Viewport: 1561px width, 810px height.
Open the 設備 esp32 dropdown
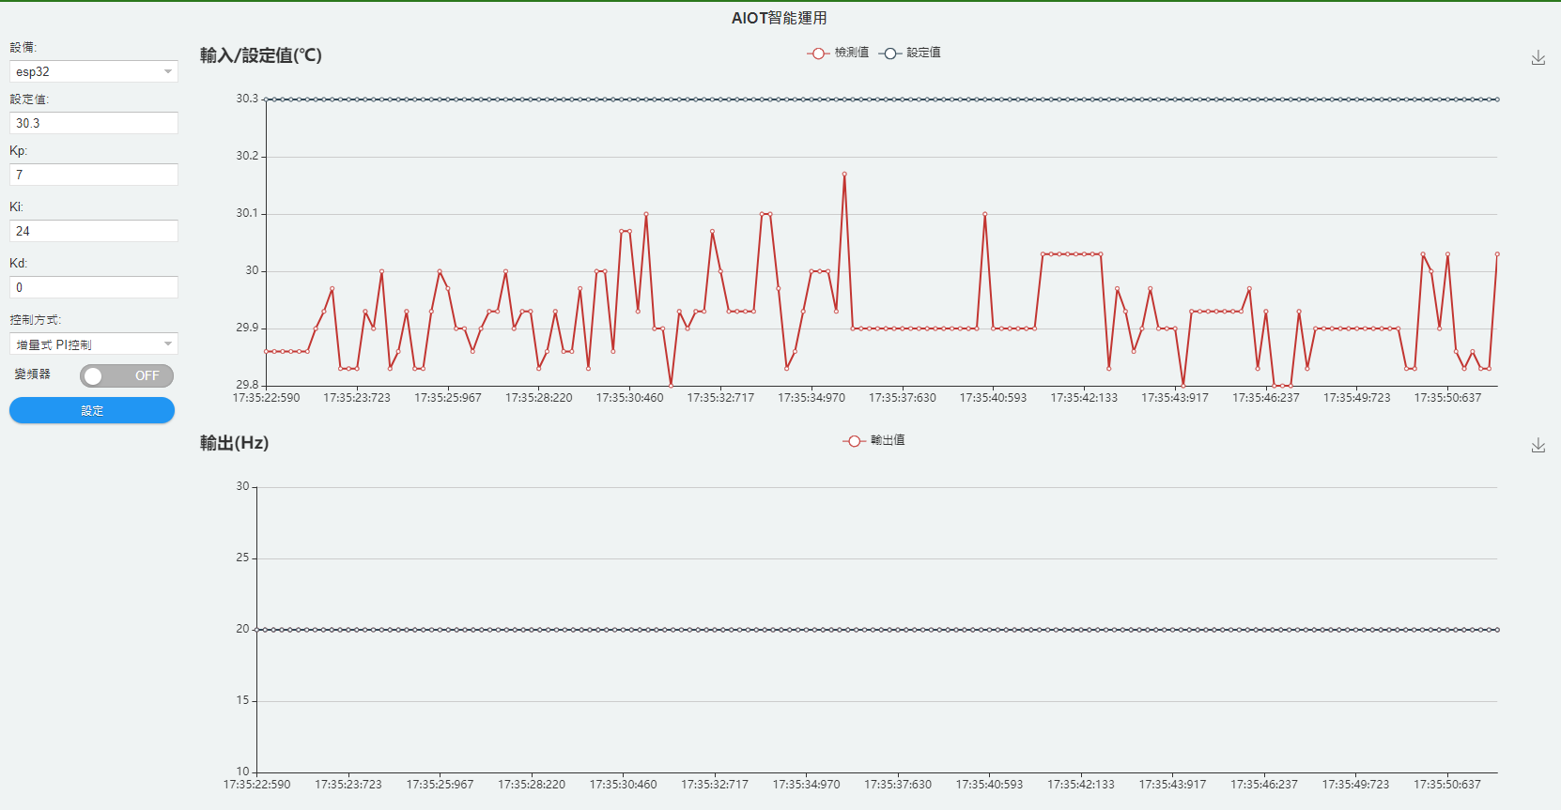pyautogui.click(x=94, y=71)
